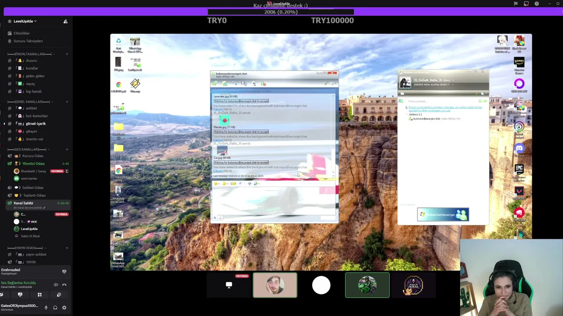Click the donation goal progress bar

pyautogui.click(x=281, y=12)
